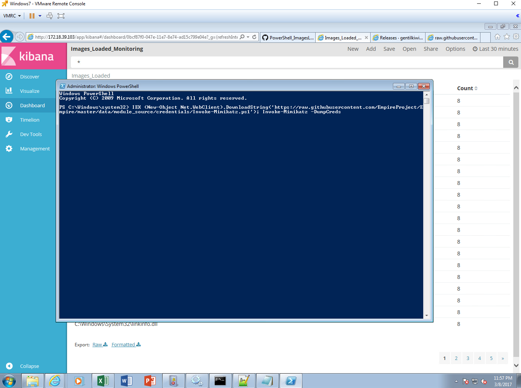Click the Kibana logo
521x388 pixels.
33,56
